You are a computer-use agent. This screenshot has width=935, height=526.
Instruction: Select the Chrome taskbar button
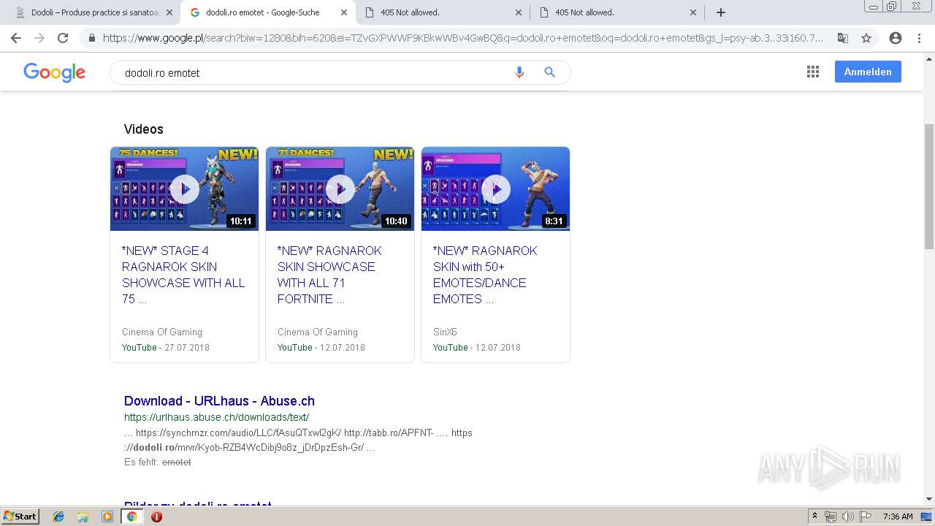click(131, 517)
